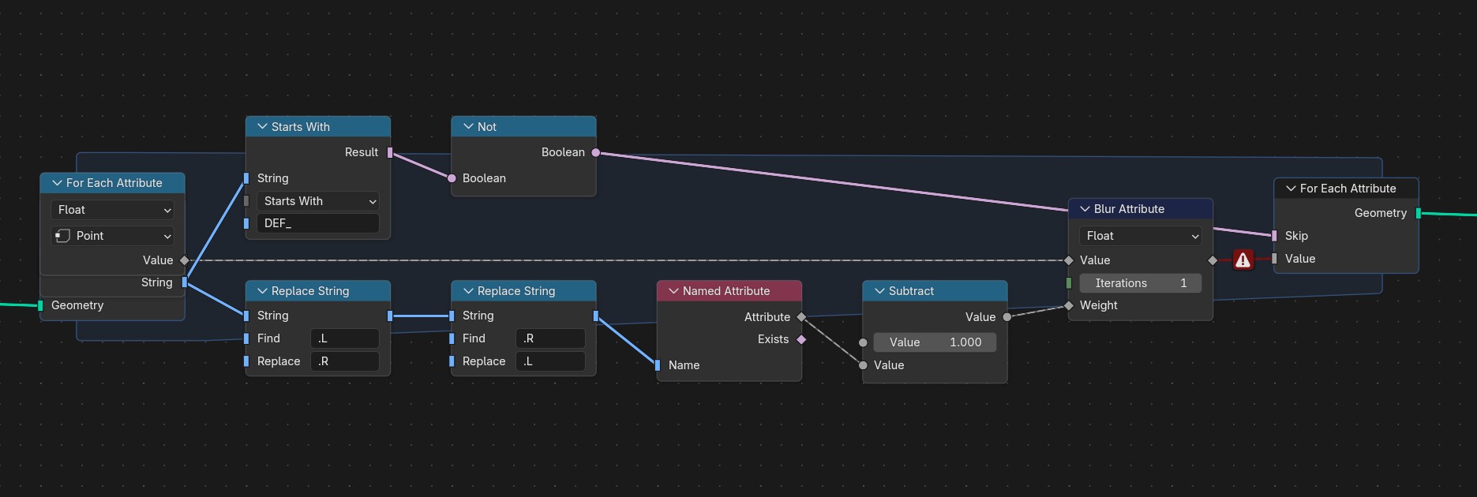Click the Boolean output socket on Not node
Viewport: 1477px width, 497px height.
tap(596, 152)
